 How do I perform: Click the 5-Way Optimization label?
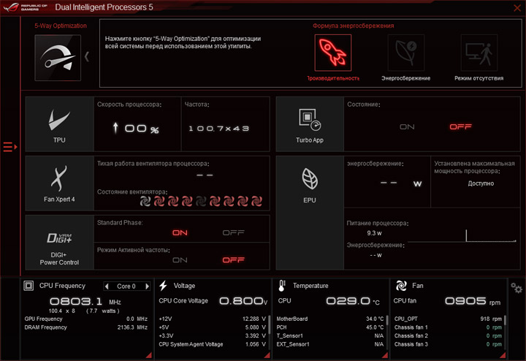(61, 26)
